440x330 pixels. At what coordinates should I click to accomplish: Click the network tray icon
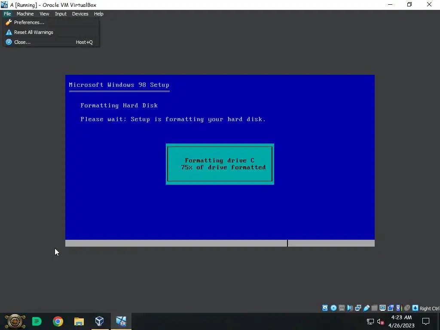tap(370, 321)
